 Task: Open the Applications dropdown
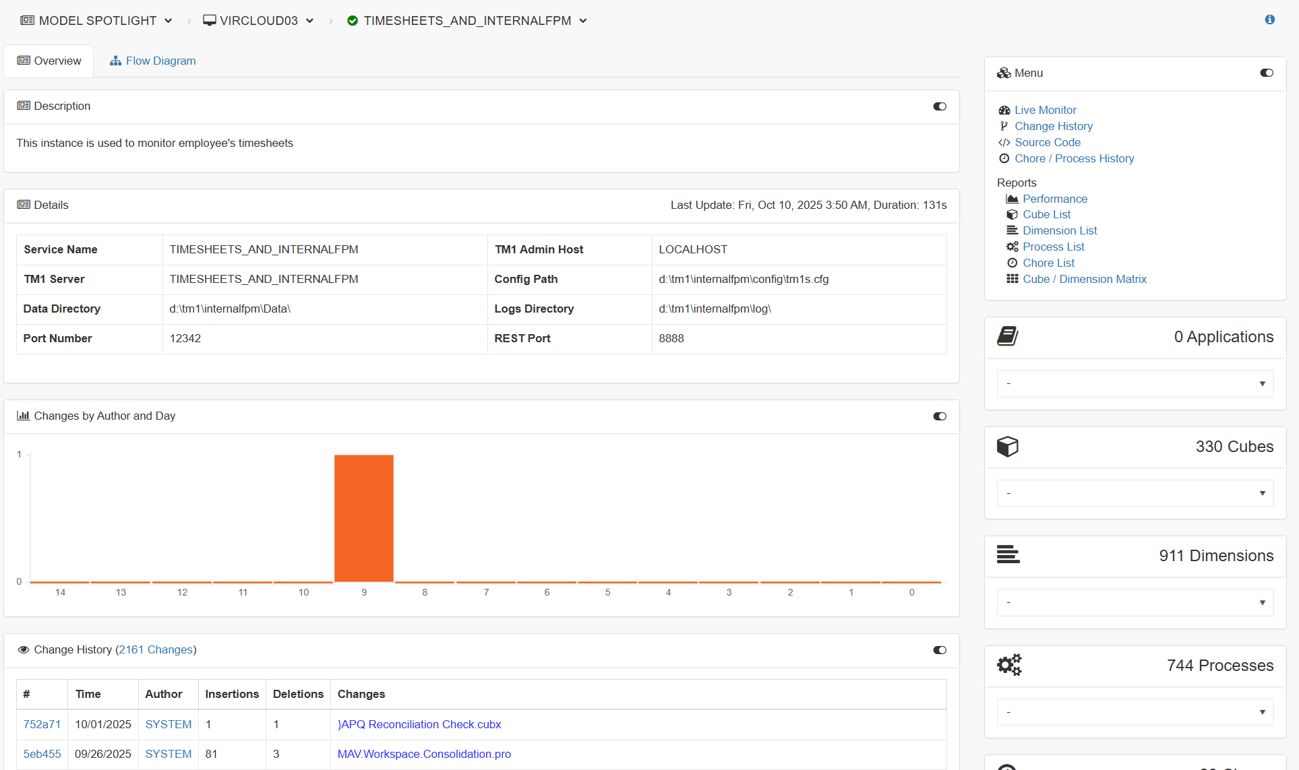(x=1135, y=383)
